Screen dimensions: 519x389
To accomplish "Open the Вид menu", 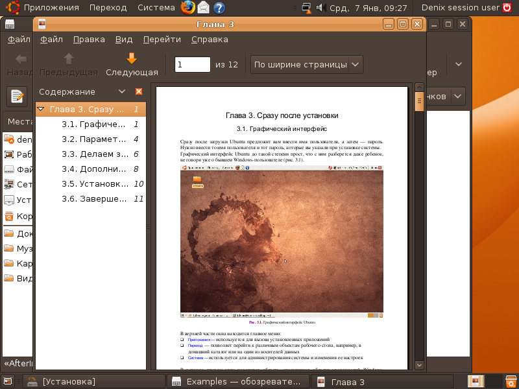I will click(124, 40).
